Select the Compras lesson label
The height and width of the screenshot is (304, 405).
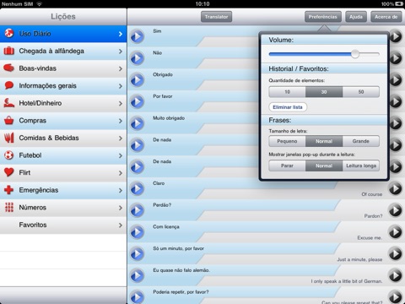(32, 121)
